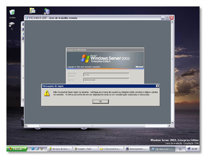Screen dimensions: 206x158
Task: Click the remote window's scroll up arrow
Action: 173,22
